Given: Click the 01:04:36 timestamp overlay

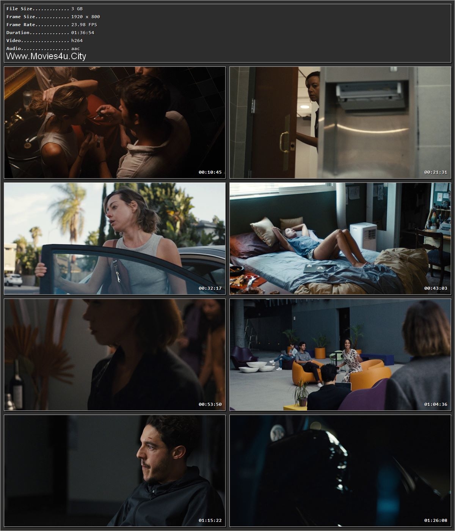Looking at the screenshot, I should (x=436, y=404).
